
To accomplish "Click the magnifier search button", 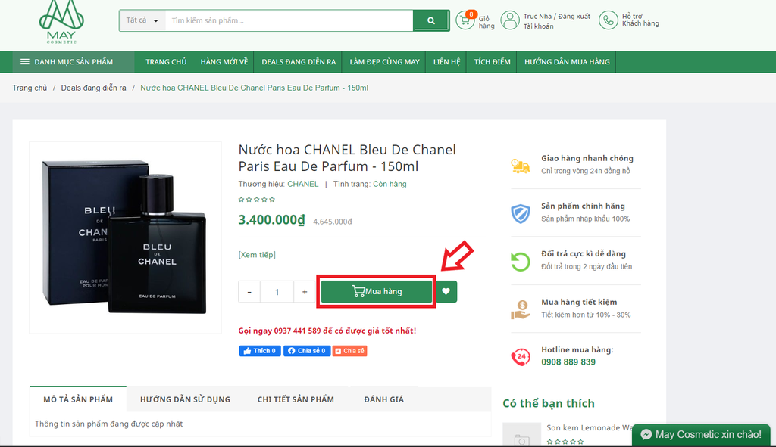I will [x=431, y=20].
